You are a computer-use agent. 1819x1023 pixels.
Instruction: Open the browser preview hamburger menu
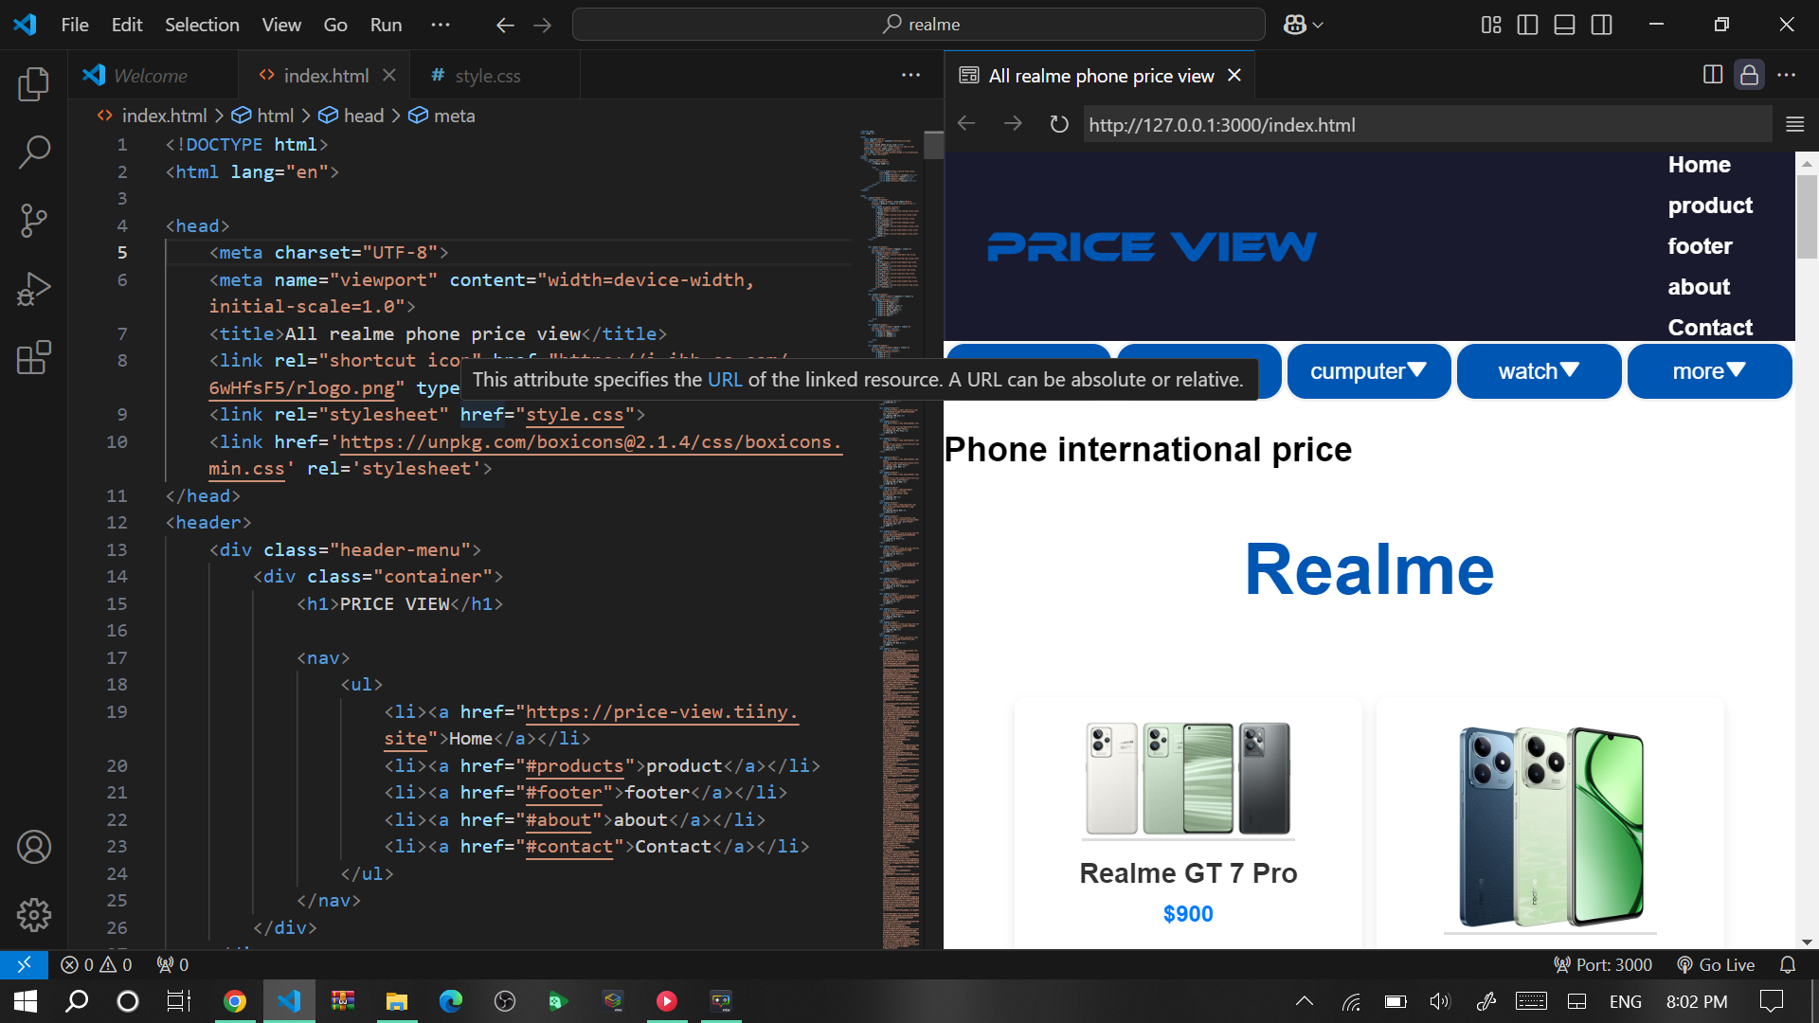click(x=1794, y=124)
